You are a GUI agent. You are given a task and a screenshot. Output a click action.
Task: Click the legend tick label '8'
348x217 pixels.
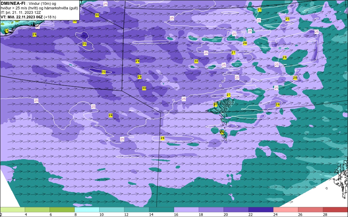coord(76,215)
